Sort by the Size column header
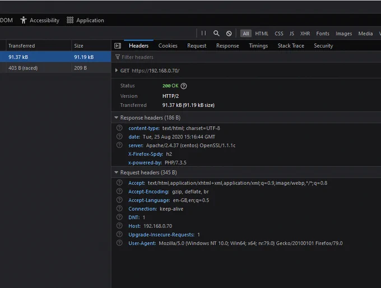381x288 pixels. [91, 46]
